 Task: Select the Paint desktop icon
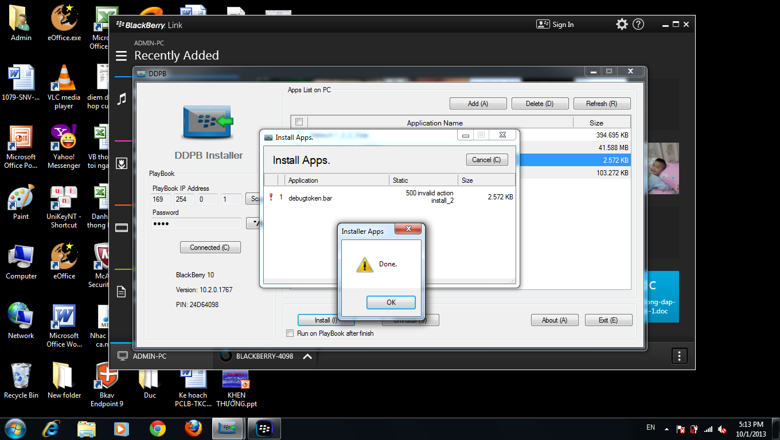[21, 202]
